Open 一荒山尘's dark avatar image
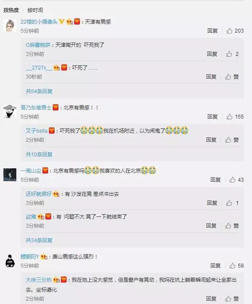This screenshot has width=252, height=304. click(x=10, y=175)
